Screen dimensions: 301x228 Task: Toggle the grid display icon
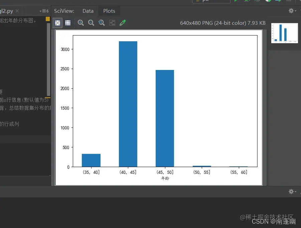tap(68, 23)
